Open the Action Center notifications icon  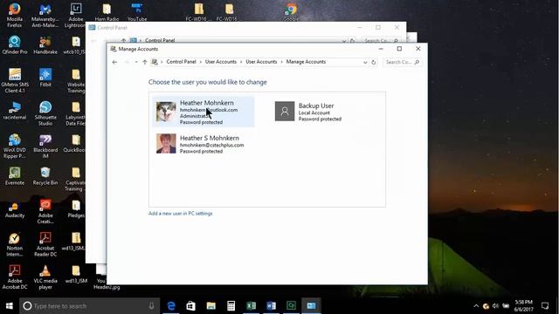point(545,306)
